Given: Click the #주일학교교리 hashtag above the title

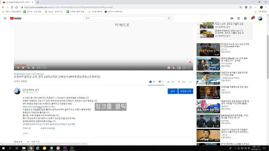Looking at the screenshot, I should point(19,74).
